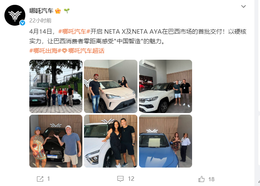260x186 pixels.
Task: Open the comments speech bubble icon
Action: pos(121,179)
